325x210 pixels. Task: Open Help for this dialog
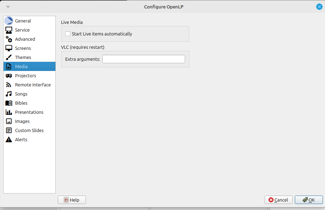click(x=72, y=200)
